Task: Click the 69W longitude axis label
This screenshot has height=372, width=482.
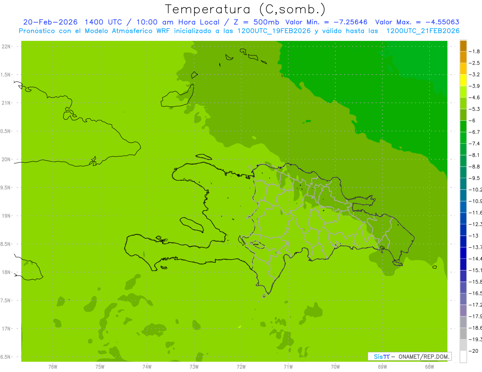Action: tap(382, 367)
